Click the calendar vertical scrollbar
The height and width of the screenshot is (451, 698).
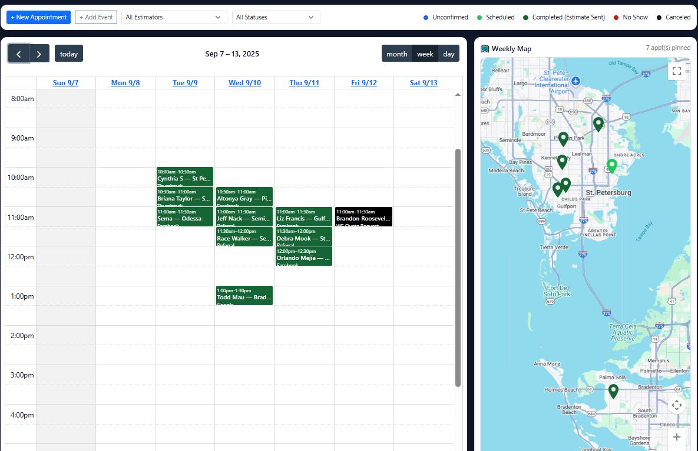[458, 268]
